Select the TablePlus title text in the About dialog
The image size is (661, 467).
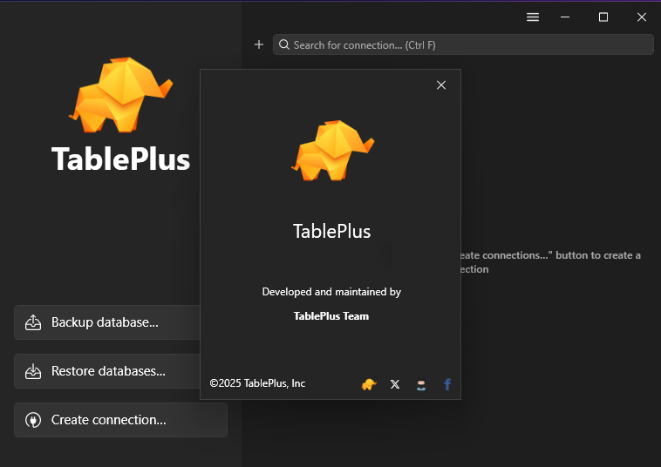[x=331, y=231]
